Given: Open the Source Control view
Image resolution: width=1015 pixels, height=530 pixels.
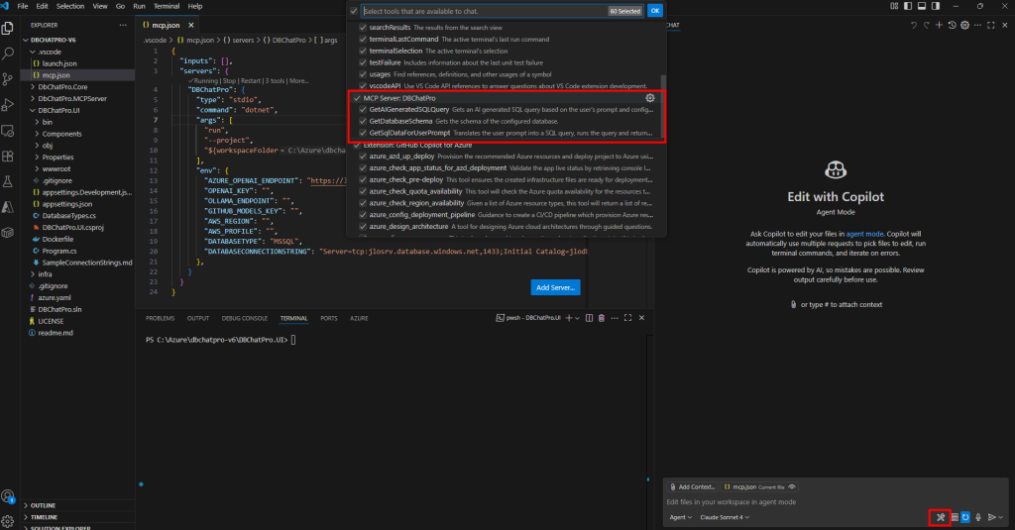Looking at the screenshot, I should point(8,79).
